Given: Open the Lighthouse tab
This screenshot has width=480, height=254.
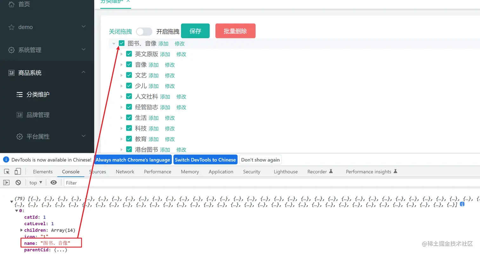Looking at the screenshot, I should pos(286,172).
